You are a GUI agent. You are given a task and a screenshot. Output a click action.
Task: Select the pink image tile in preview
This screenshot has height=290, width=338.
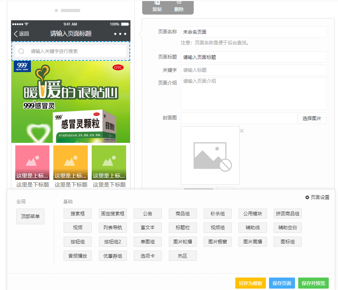click(32, 162)
